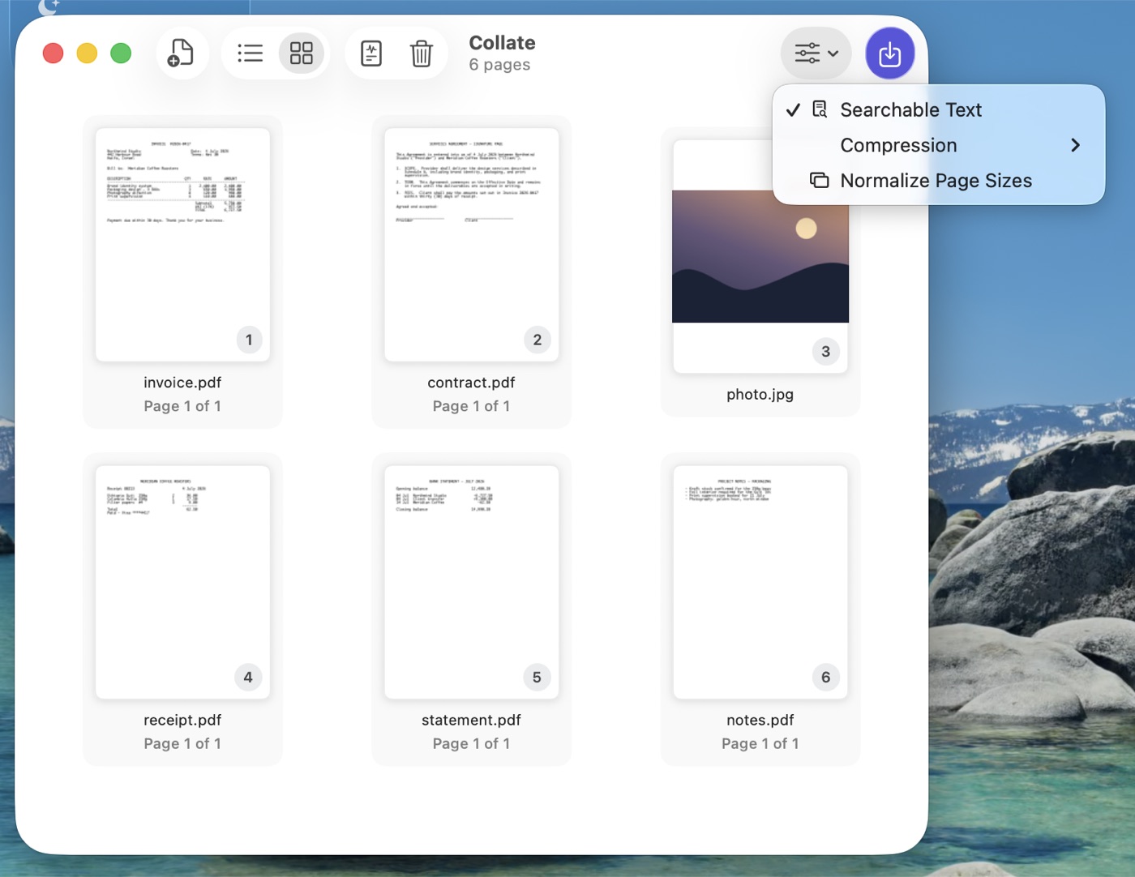
Task: Close the Collate window
Action: pos(53,53)
